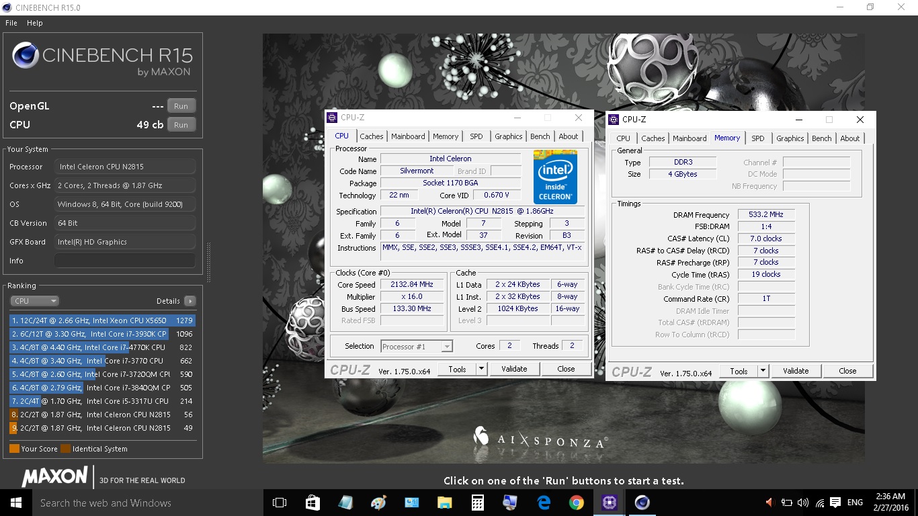Click the Intel Celeron logo image

[x=555, y=177]
